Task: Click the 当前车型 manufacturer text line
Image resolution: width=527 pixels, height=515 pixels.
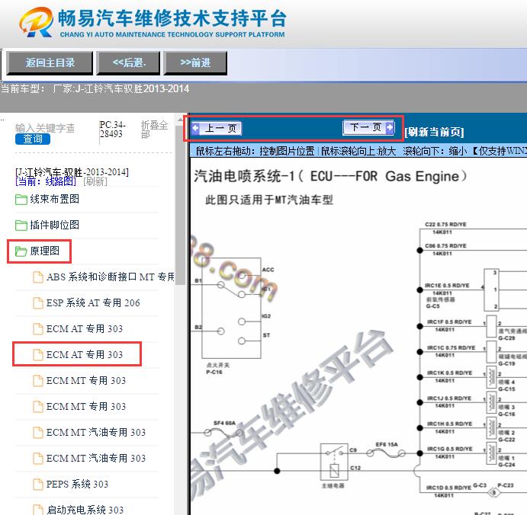Action: [95, 89]
